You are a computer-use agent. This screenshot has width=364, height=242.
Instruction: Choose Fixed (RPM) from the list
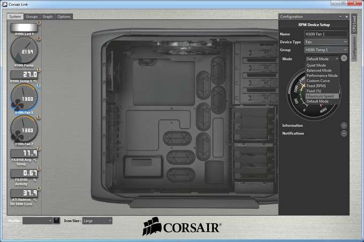[322, 85]
